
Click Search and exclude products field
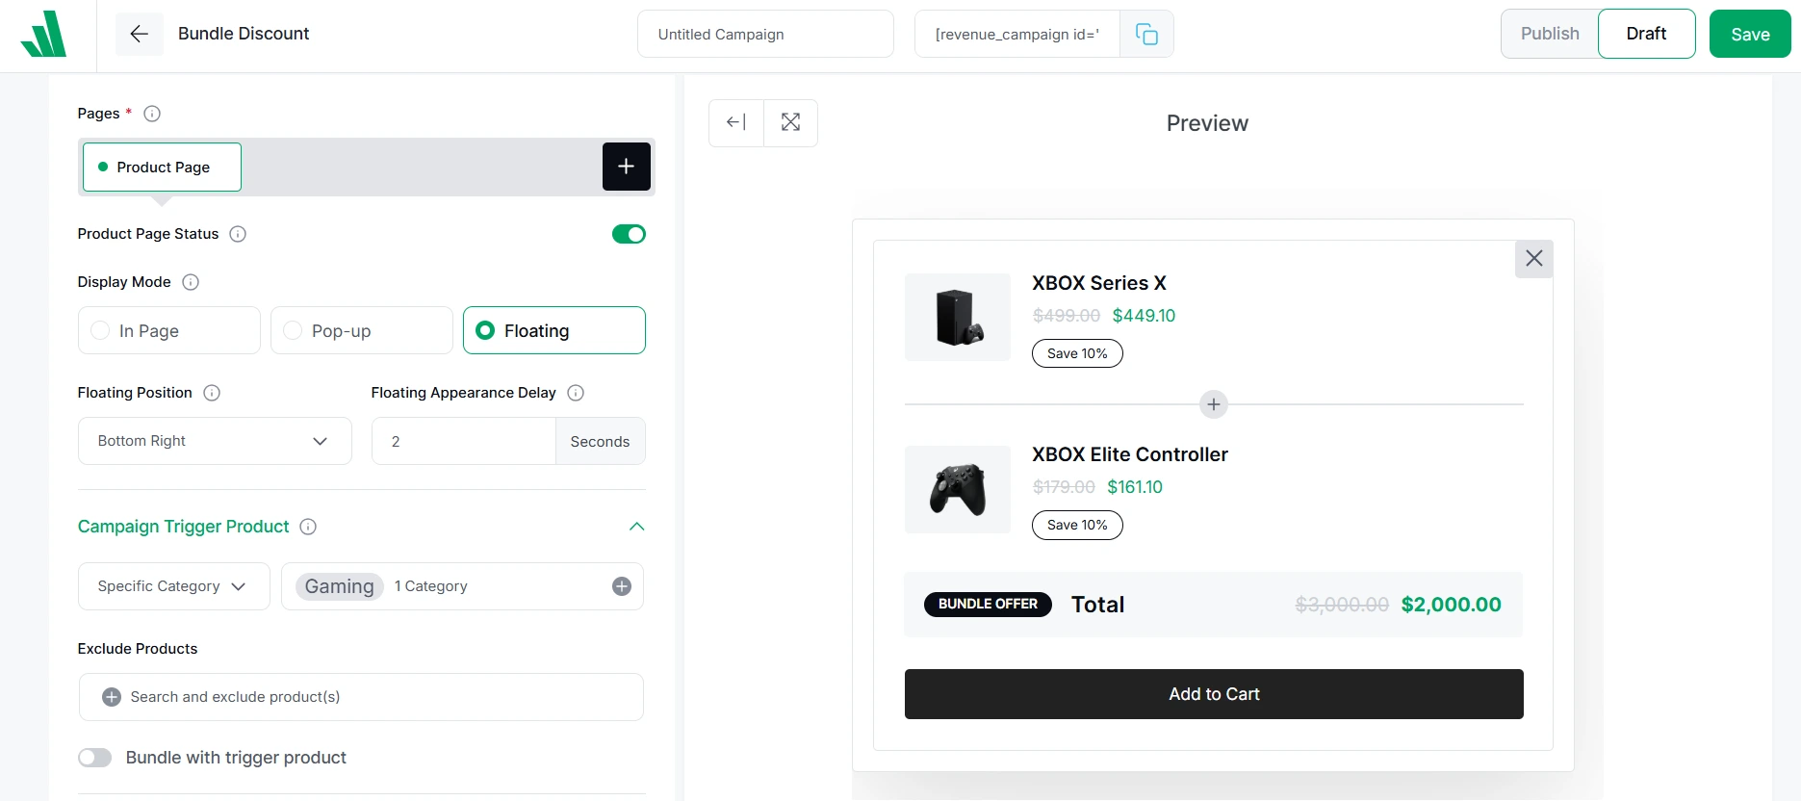pos(361,697)
